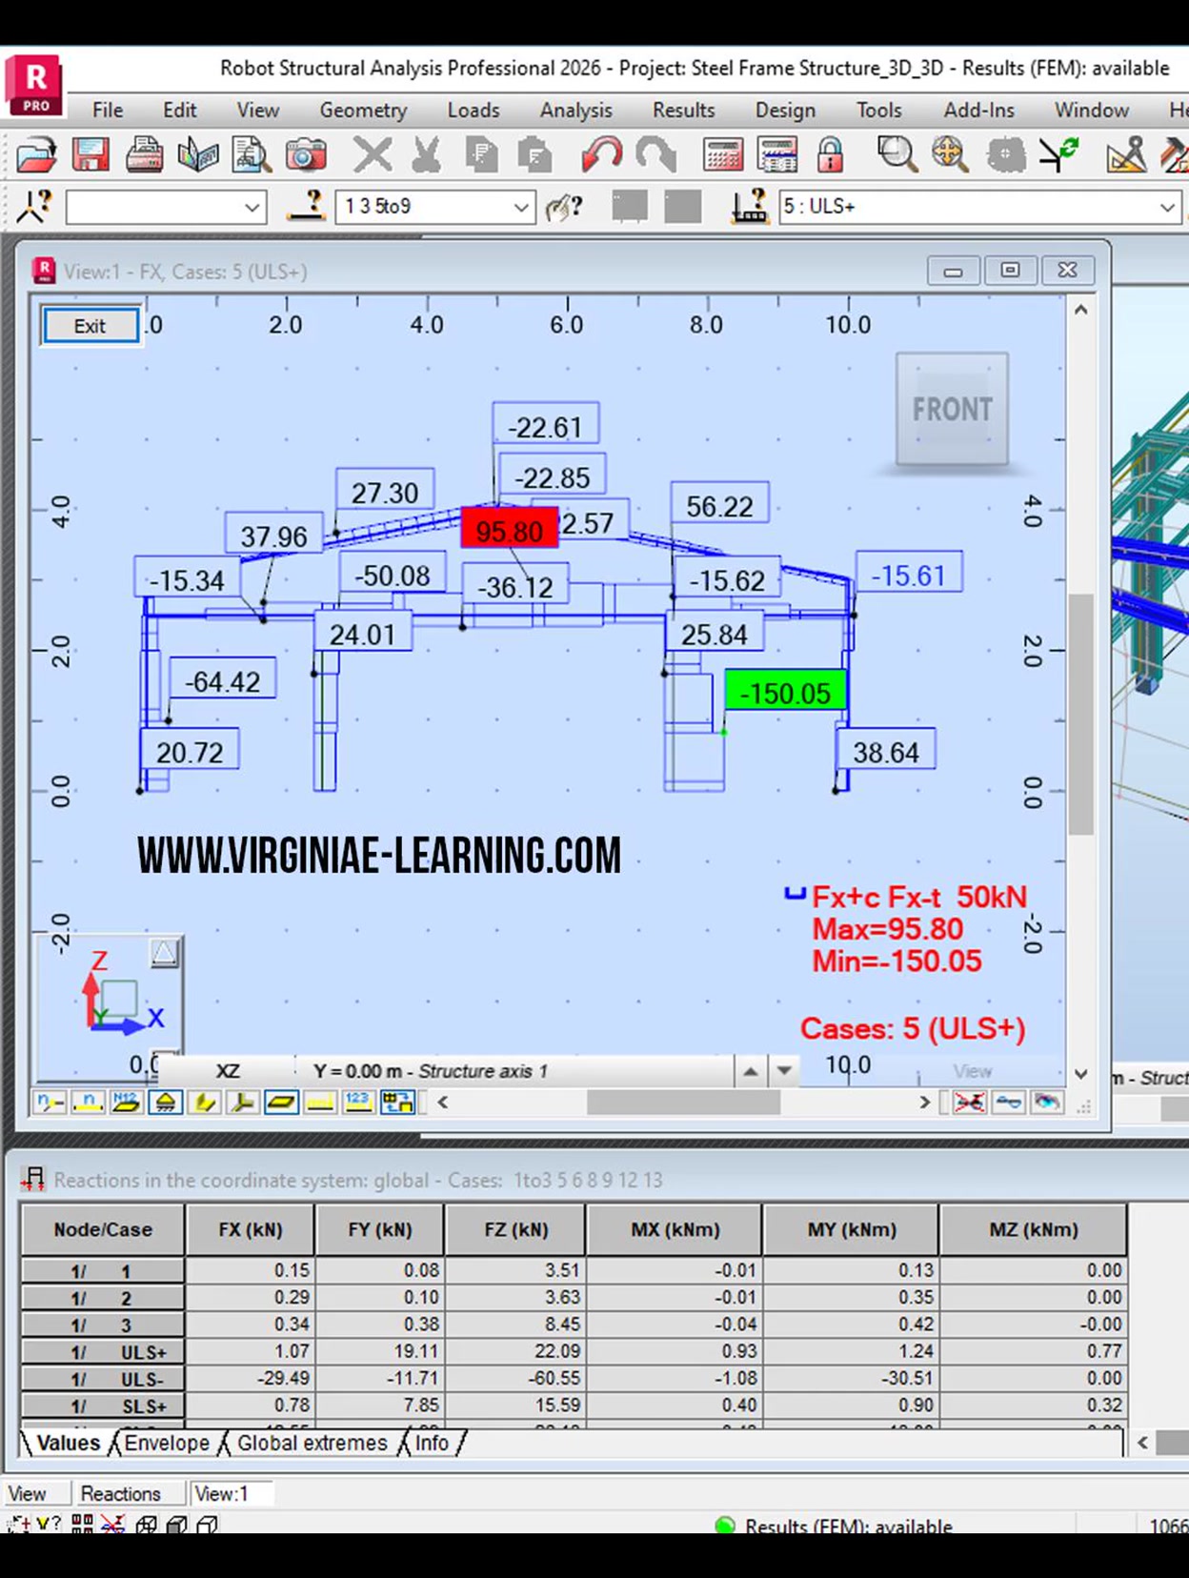Toggle local systems display icon
The width and height of the screenshot is (1189, 1578).
[x=242, y=1103]
